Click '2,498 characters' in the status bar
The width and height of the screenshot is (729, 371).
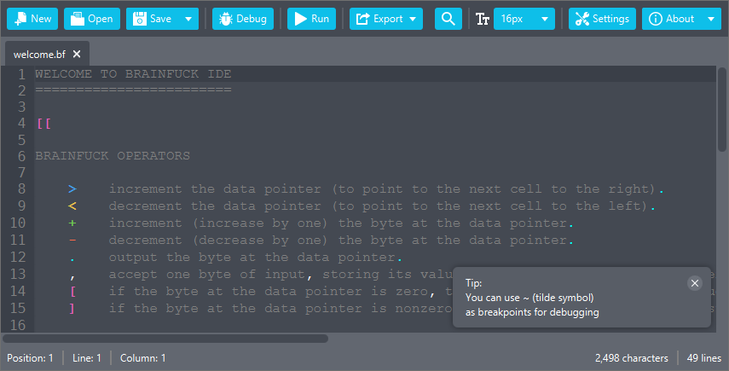click(631, 358)
